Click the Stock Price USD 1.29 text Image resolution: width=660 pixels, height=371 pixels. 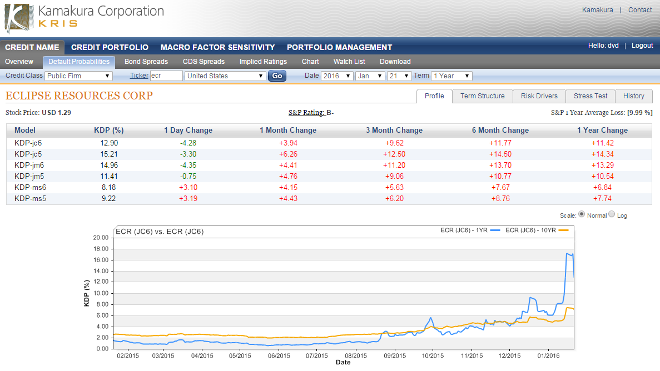coord(38,113)
